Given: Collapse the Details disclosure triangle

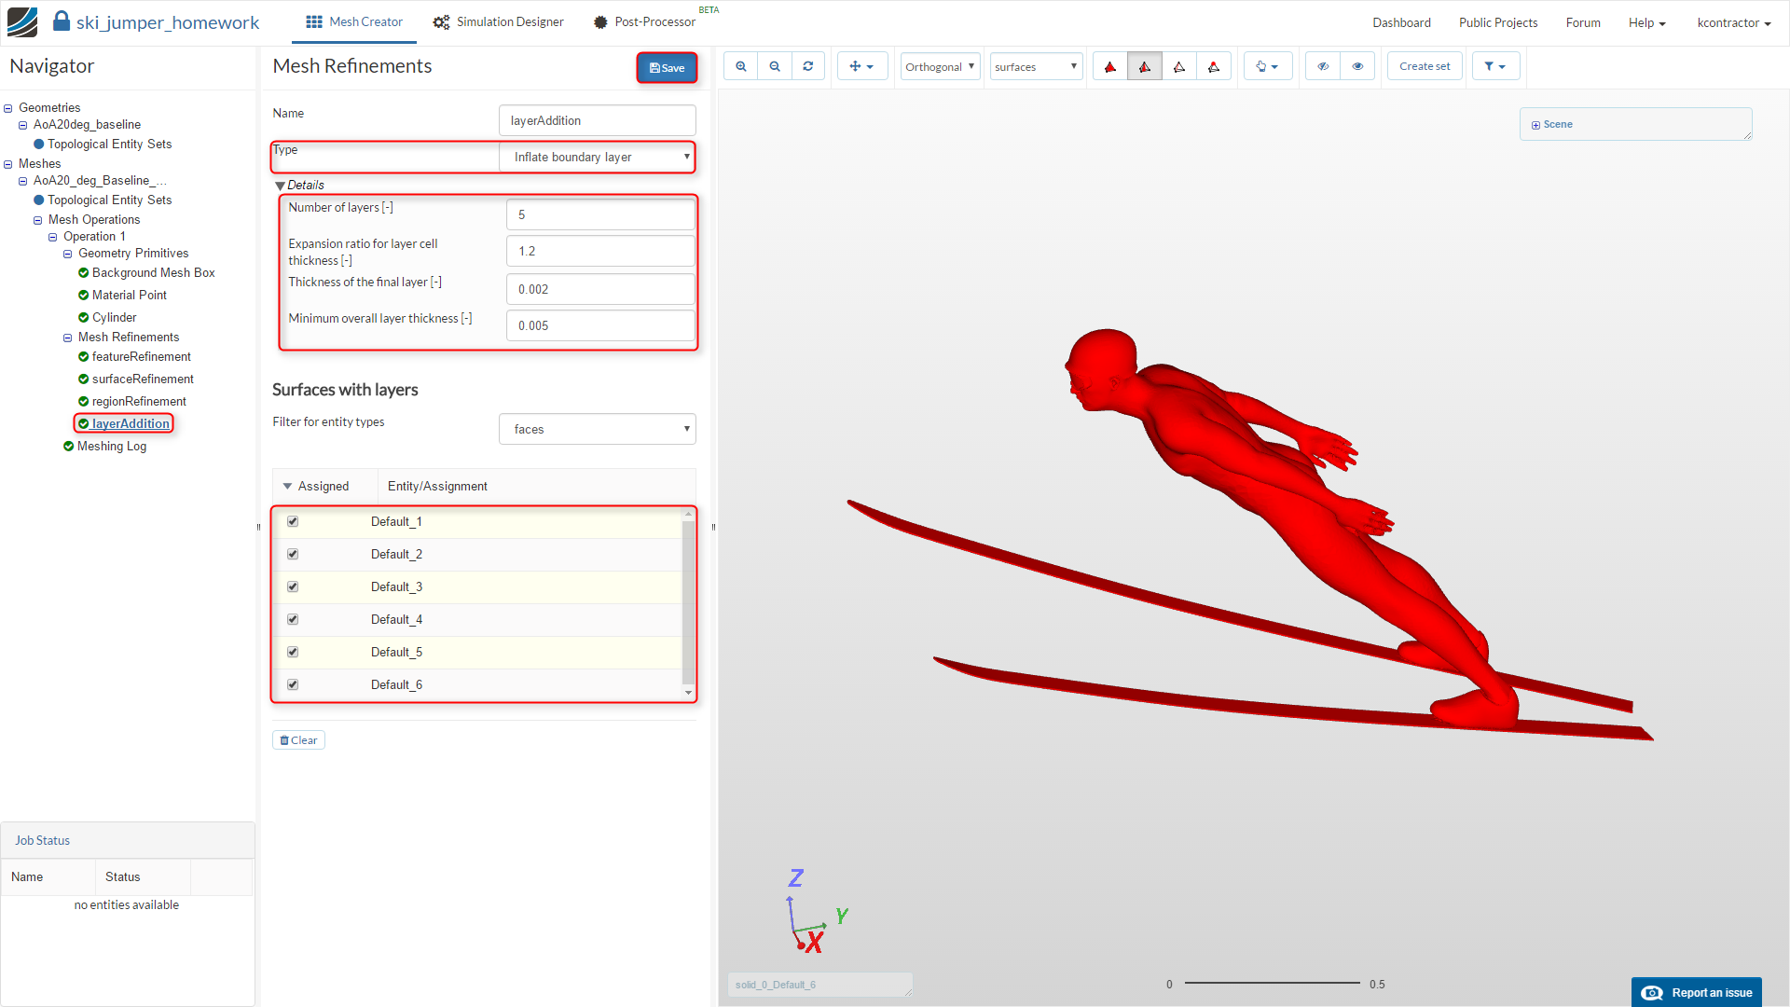Looking at the screenshot, I should coord(280,186).
